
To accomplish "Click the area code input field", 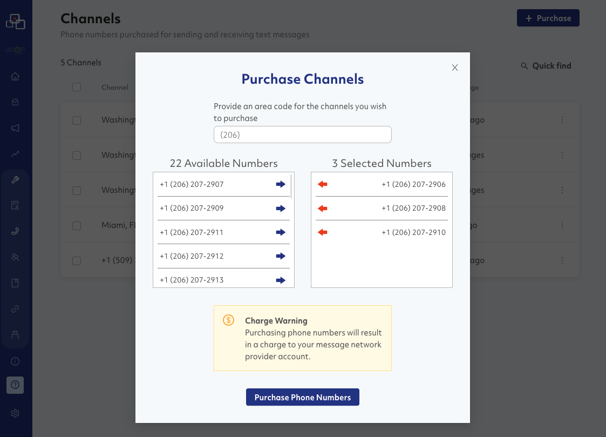I will click(x=303, y=135).
